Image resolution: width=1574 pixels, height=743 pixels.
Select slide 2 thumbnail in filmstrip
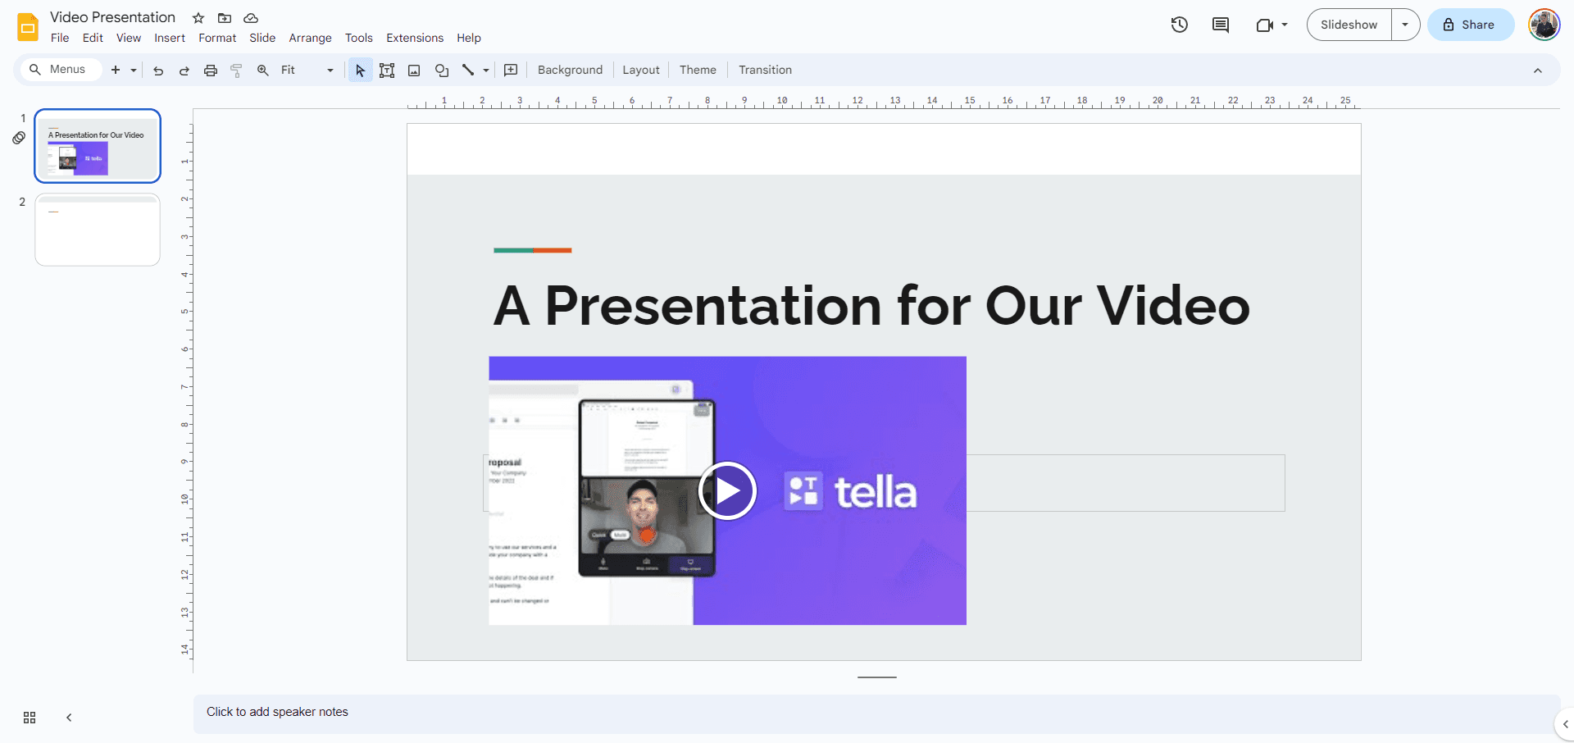[x=98, y=230]
